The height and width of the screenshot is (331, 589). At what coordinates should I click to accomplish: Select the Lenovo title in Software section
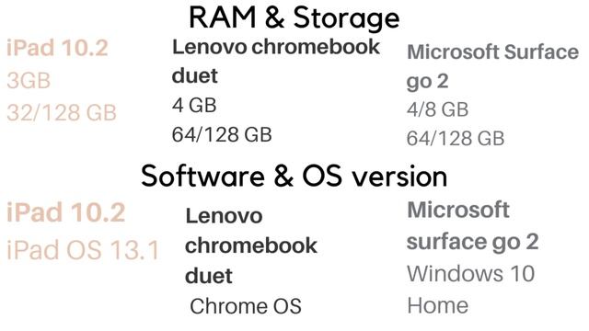(224, 216)
